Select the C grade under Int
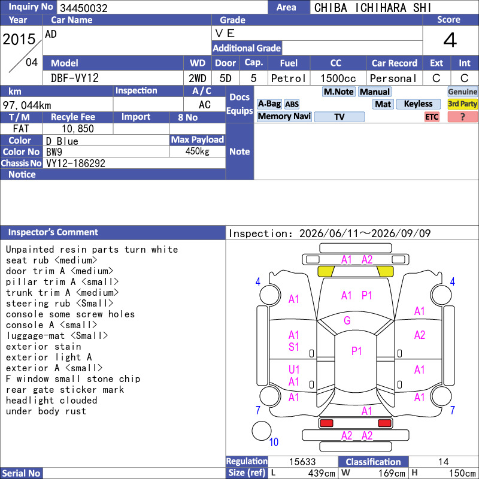Viewport: 479px width, 479px height. (x=465, y=78)
